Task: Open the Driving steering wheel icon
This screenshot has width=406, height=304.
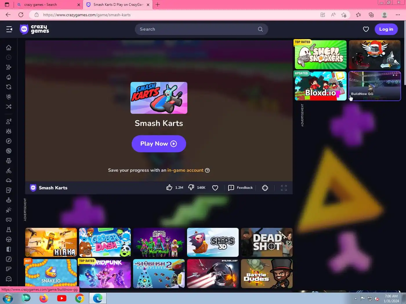Action: tap(9, 239)
